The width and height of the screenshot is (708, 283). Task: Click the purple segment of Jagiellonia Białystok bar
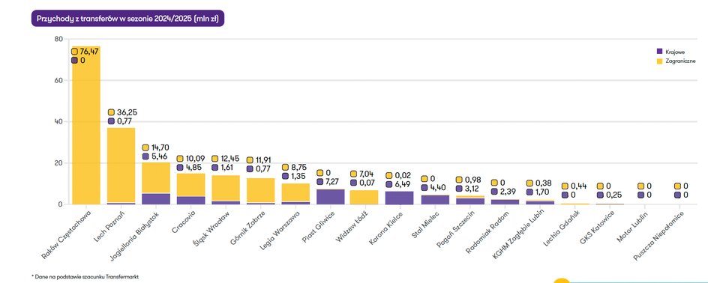[156, 198]
